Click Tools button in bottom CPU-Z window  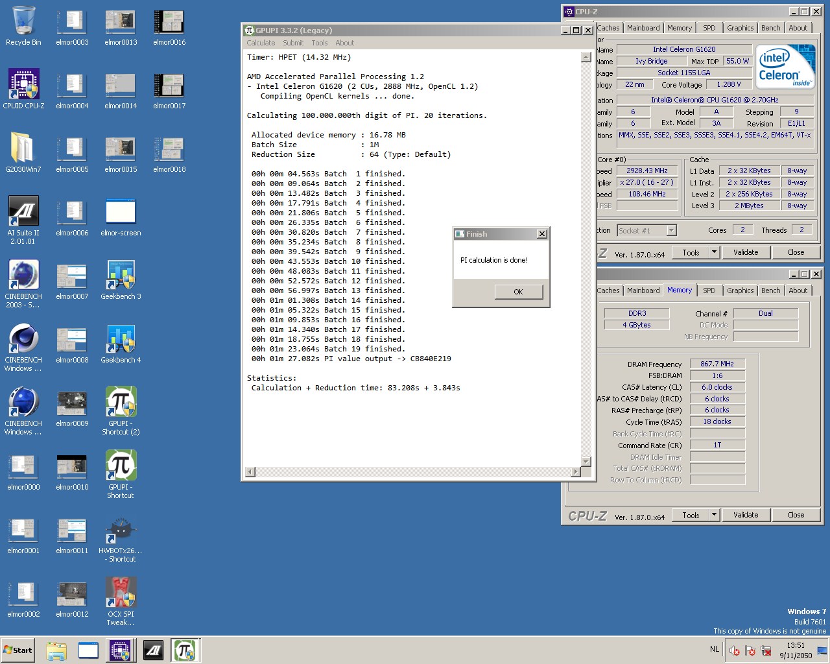[x=691, y=515]
